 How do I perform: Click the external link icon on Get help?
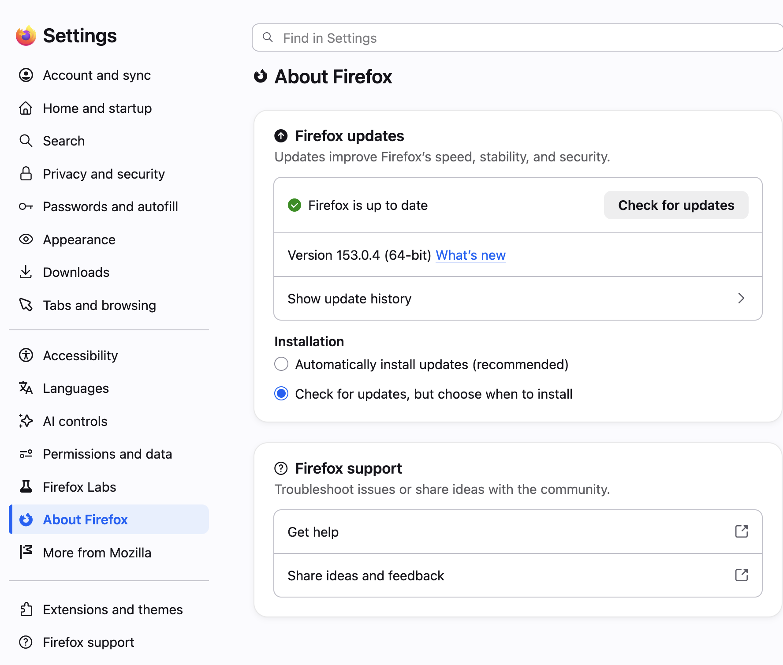tap(742, 531)
